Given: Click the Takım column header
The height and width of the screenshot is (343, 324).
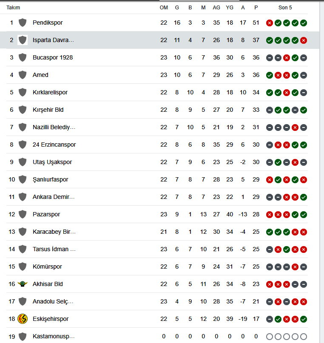Looking at the screenshot, I should pyautogui.click(x=13, y=8).
